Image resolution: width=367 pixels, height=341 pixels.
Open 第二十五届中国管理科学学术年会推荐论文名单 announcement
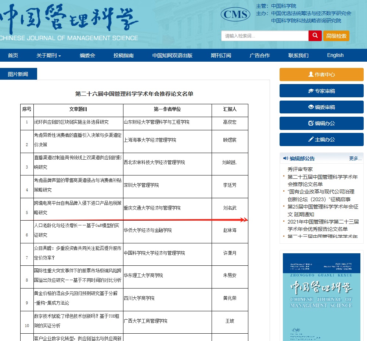[323, 180]
